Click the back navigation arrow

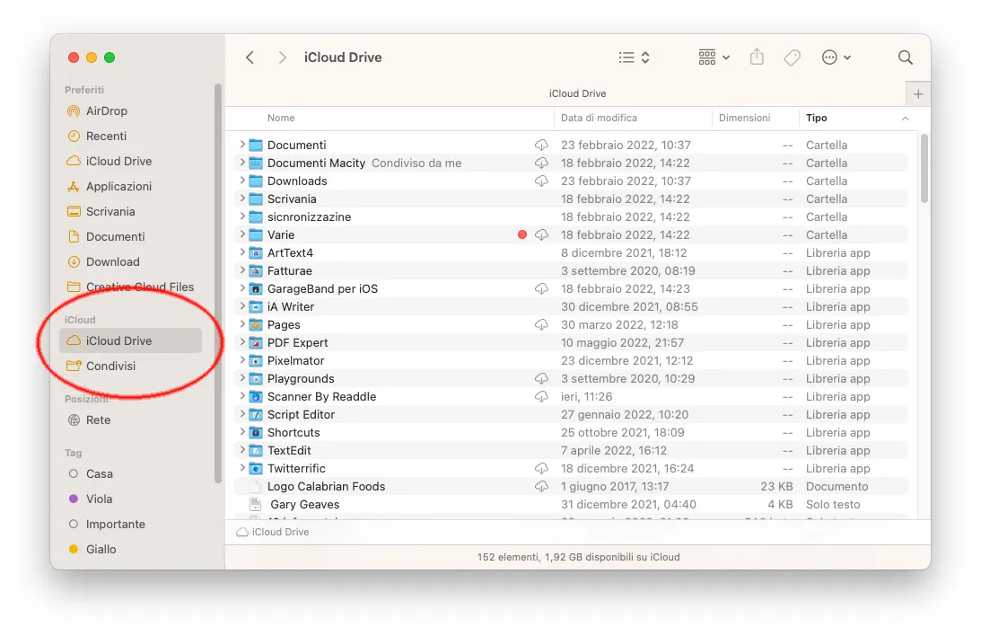pyautogui.click(x=250, y=57)
